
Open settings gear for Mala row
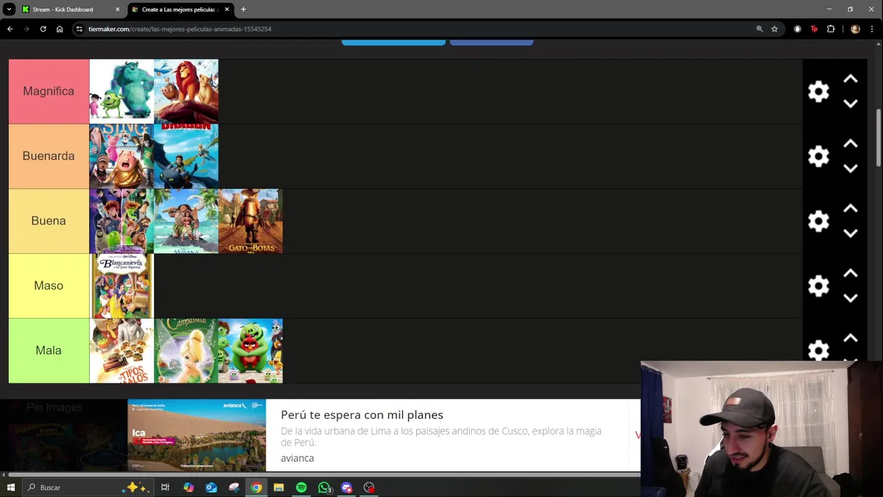818,350
